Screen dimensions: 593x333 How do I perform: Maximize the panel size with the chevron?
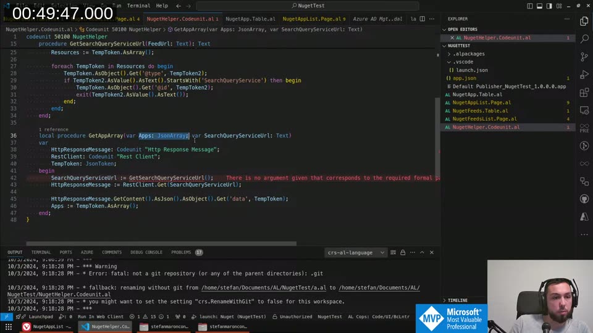coord(422,253)
